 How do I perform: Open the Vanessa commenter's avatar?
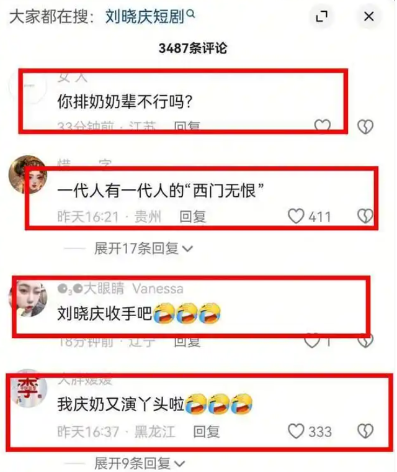click(28, 298)
